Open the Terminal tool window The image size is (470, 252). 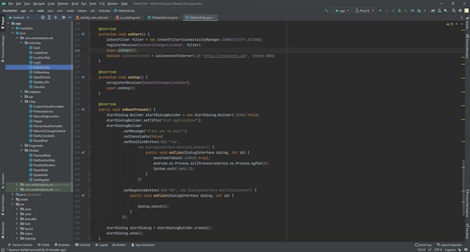click(x=82, y=245)
